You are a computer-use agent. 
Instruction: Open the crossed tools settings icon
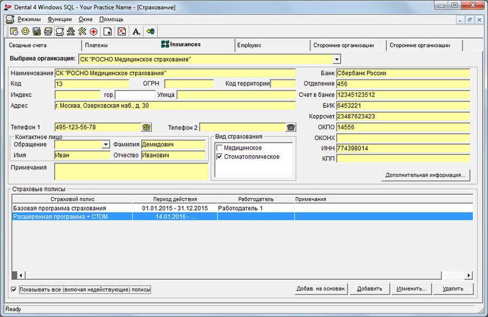(x=82, y=31)
